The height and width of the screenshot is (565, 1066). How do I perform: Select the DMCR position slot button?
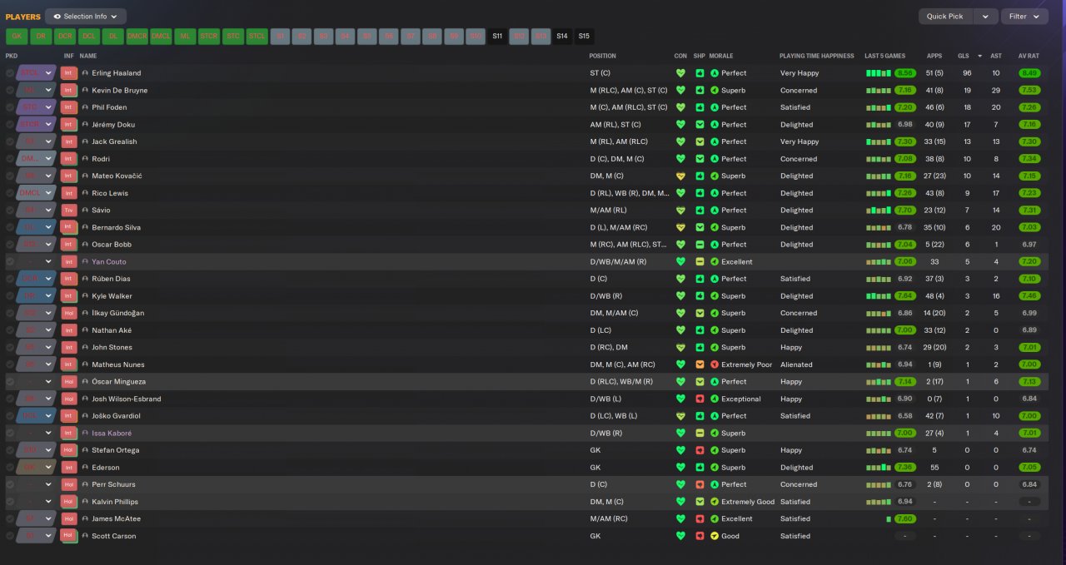click(x=137, y=36)
